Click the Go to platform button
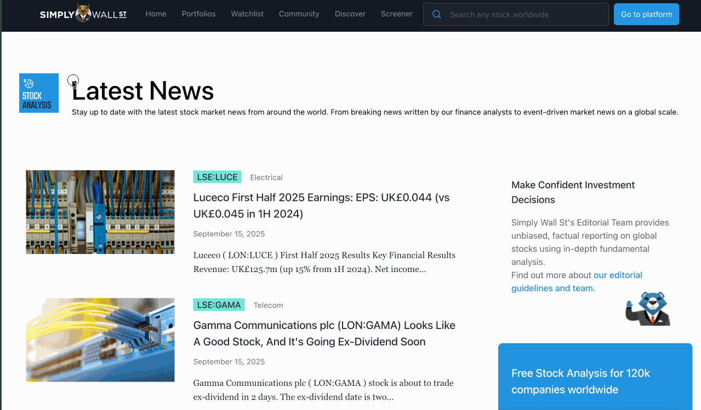This screenshot has height=410, width=701. pyautogui.click(x=646, y=14)
